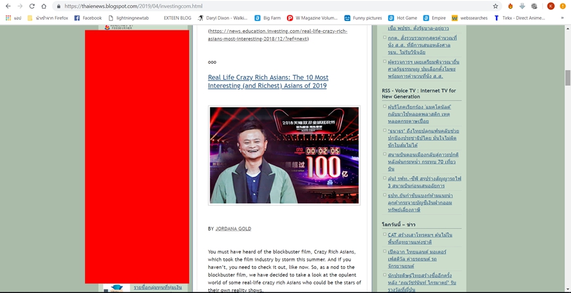
Task: Open Big Farm bookmark
Action: click(x=267, y=18)
